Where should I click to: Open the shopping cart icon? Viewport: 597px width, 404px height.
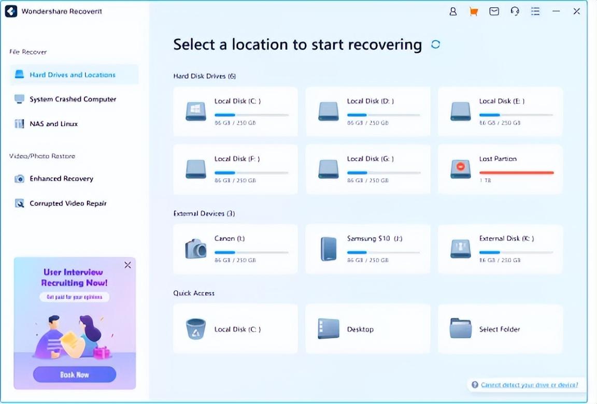473,11
